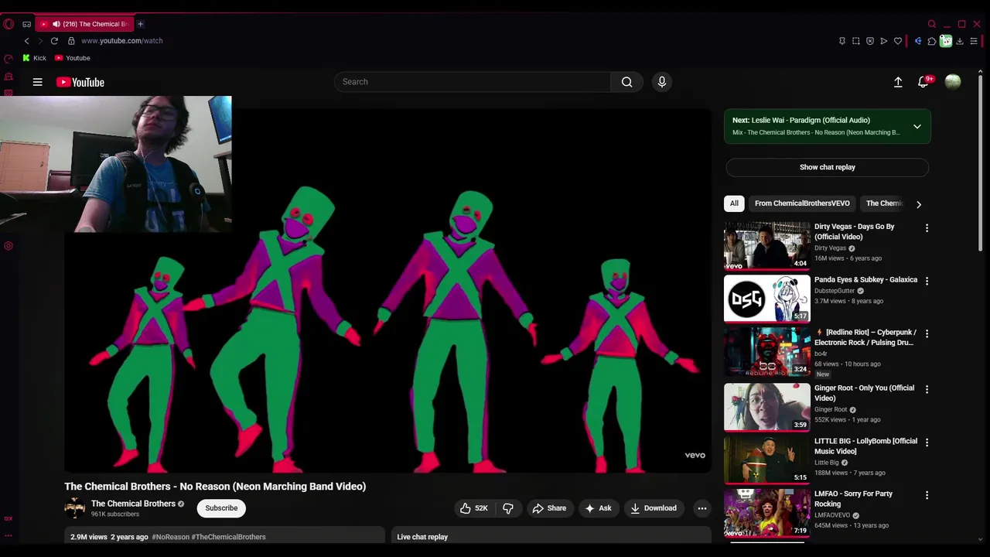Click Show chat replay button
The height and width of the screenshot is (557, 990).
(x=827, y=167)
